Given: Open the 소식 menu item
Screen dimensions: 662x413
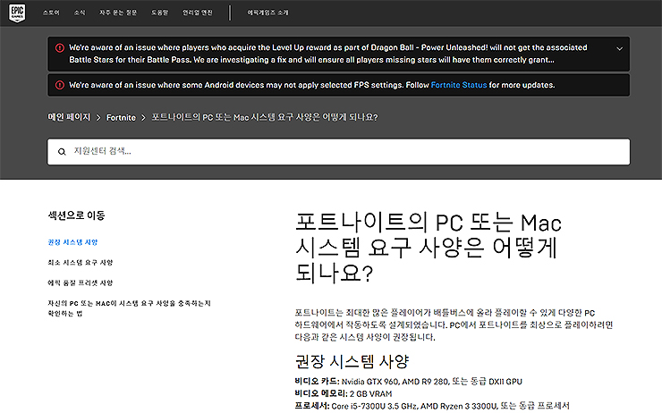Looking at the screenshot, I should tap(80, 13).
